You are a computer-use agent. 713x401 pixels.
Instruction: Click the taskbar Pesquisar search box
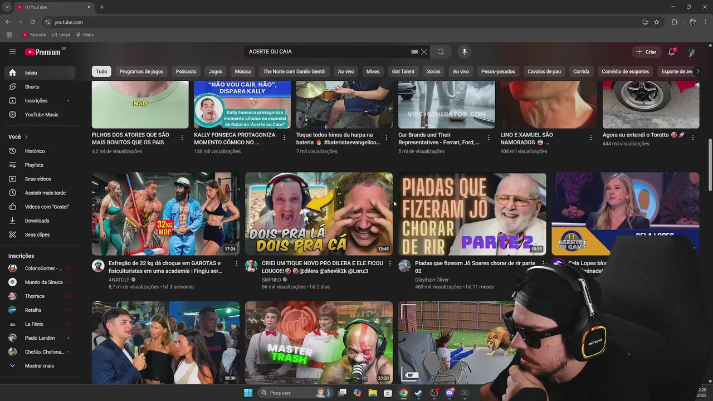click(x=295, y=393)
